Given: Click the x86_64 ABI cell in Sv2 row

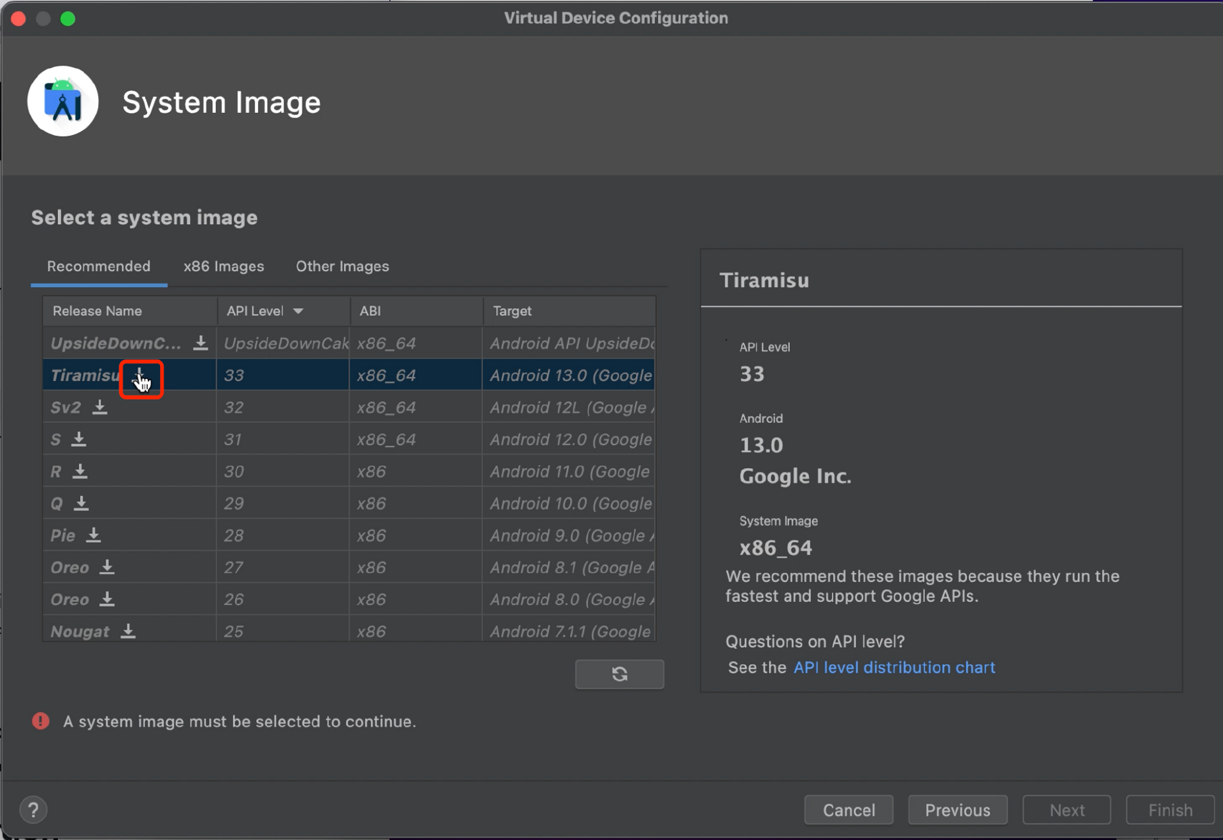Looking at the screenshot, I should [416, 408].
